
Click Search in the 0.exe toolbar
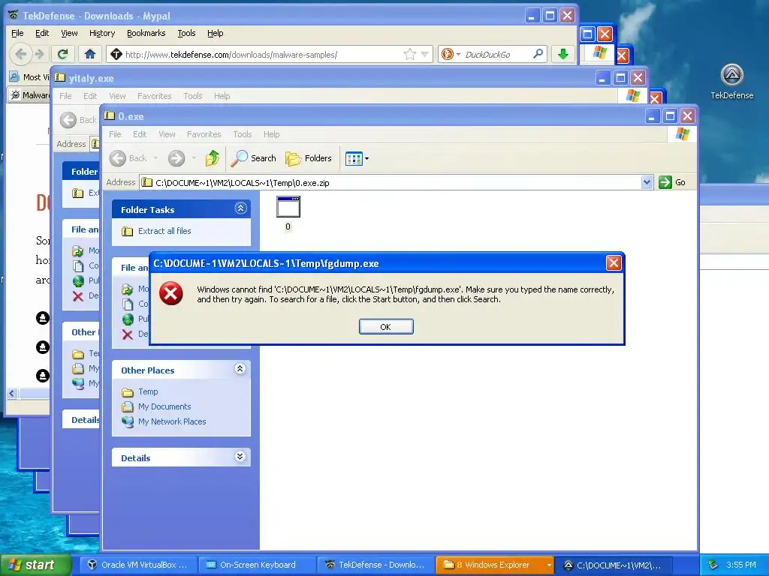click(x=254, y=158)
